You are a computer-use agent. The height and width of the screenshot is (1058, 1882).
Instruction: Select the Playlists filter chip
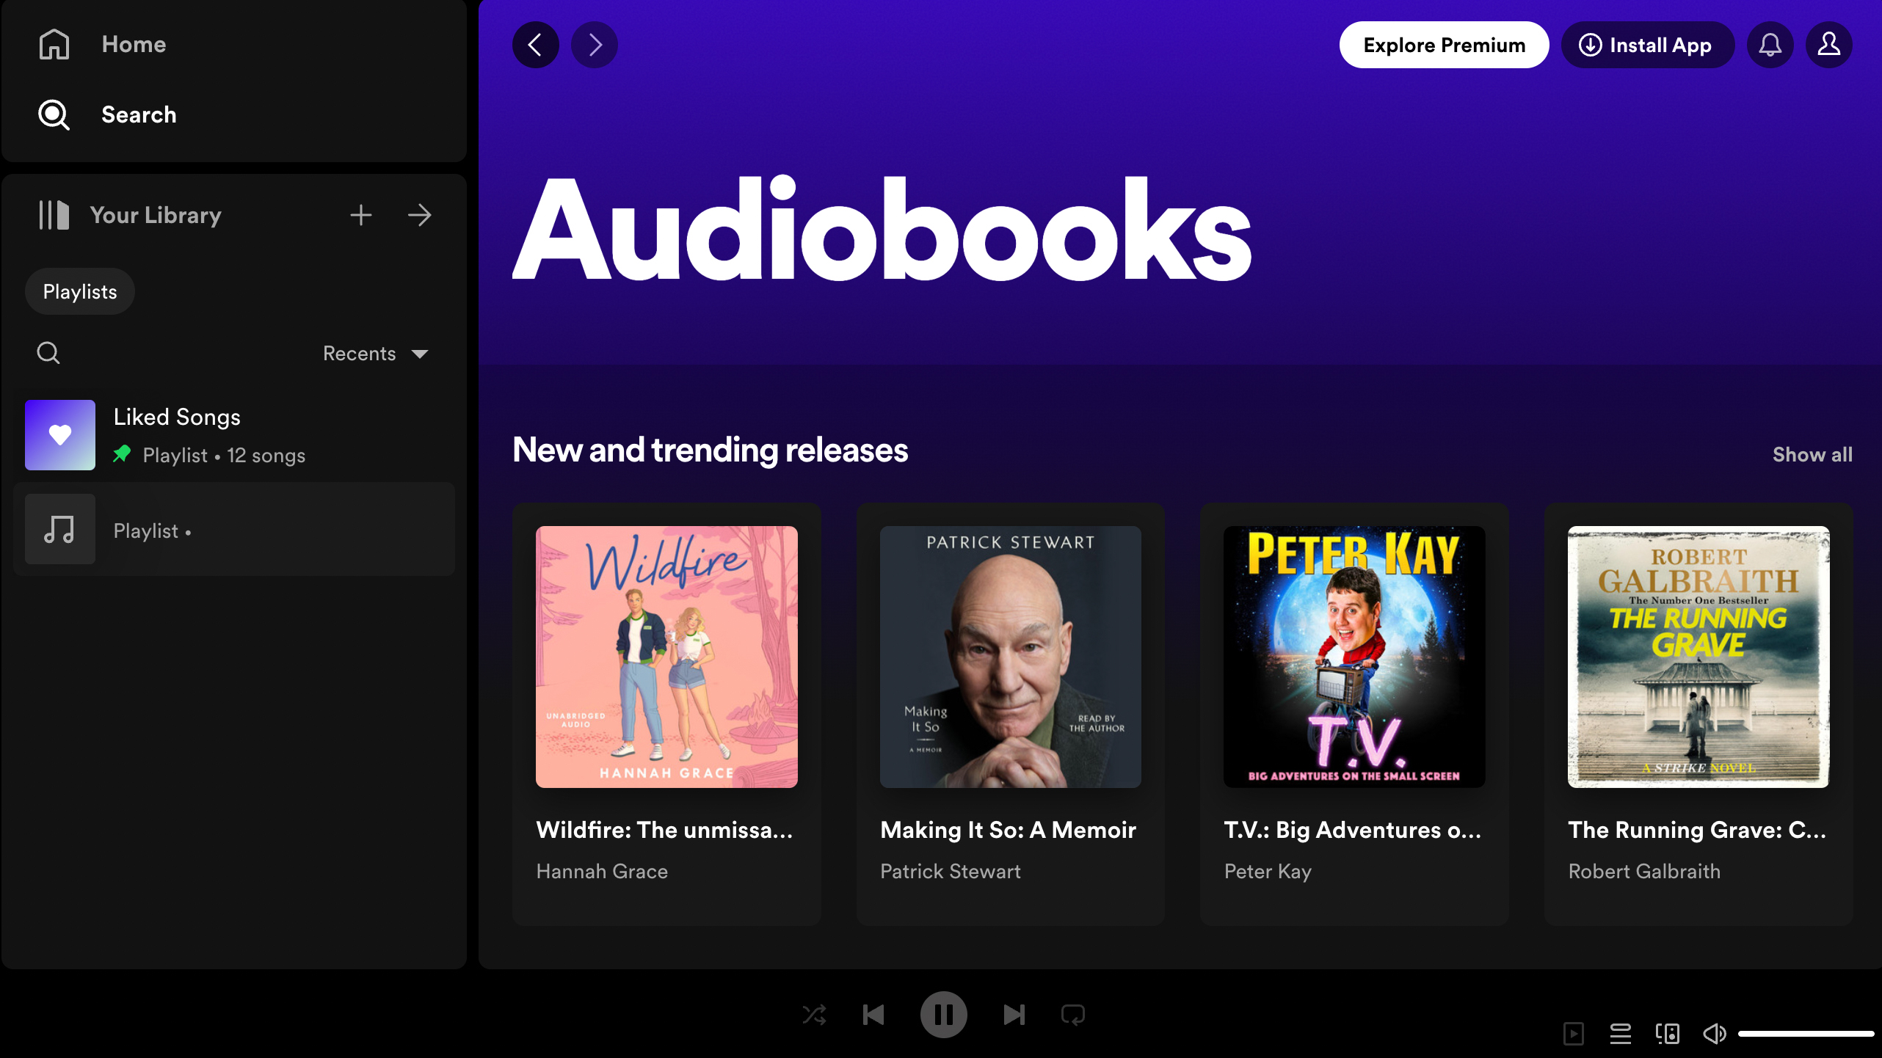click(79, 291)
